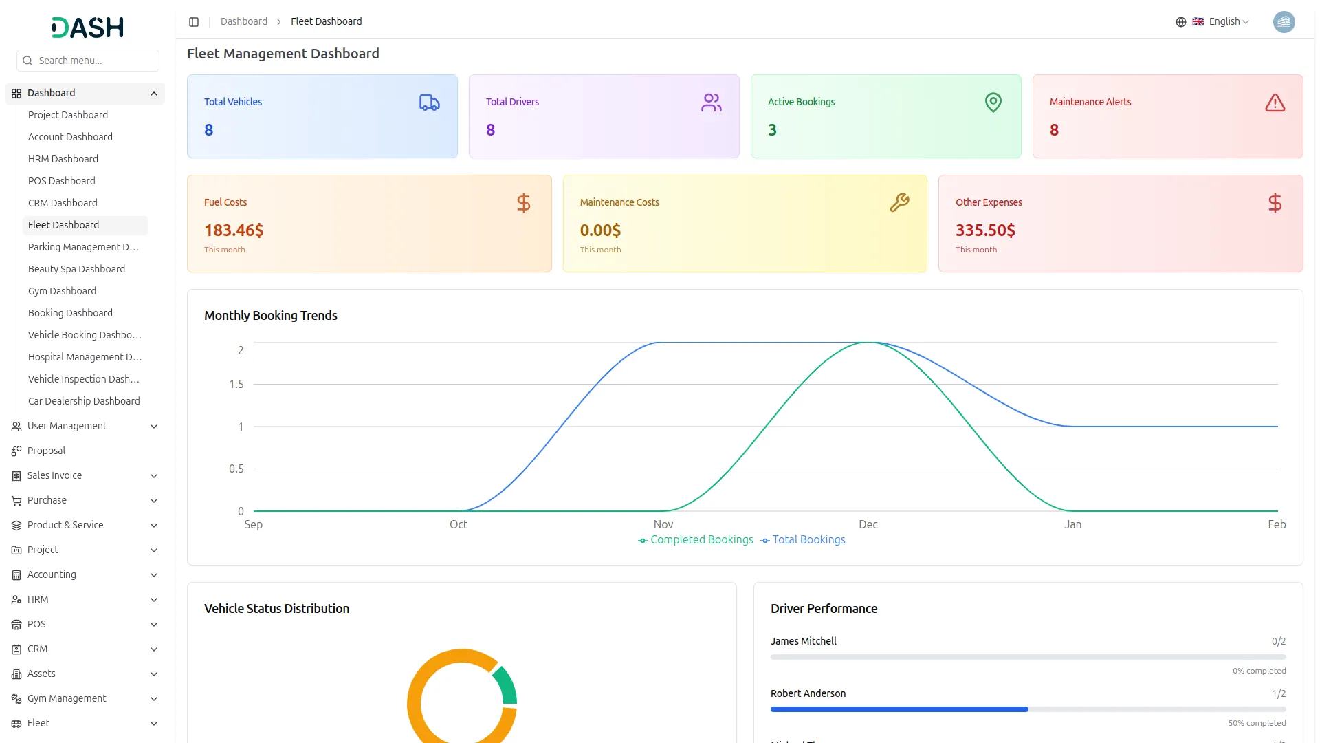Toggle the sidebar collapse icon
Screen dimensions: 1320x743
pos(194,22)
